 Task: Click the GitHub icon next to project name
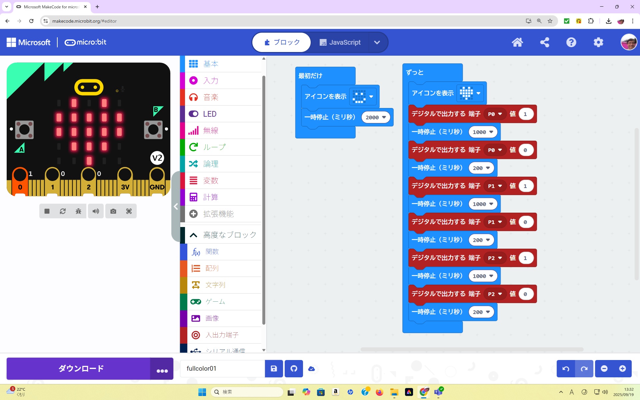[x=294, y=368]
